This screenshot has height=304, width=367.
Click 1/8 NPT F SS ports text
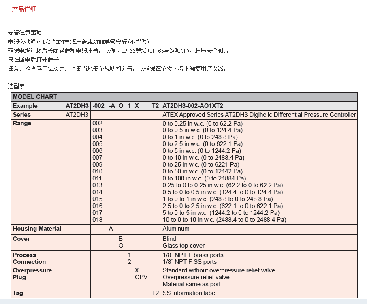pos(190,262)
